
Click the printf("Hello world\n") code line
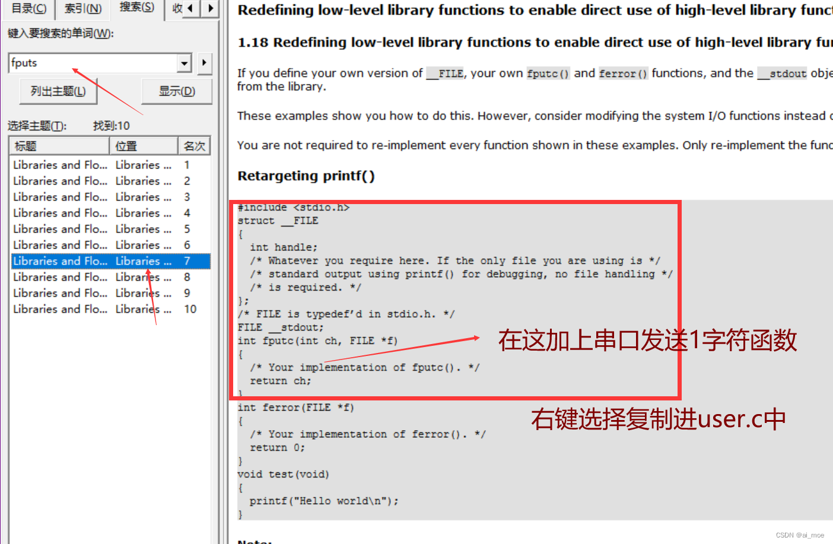click(324, 501)
